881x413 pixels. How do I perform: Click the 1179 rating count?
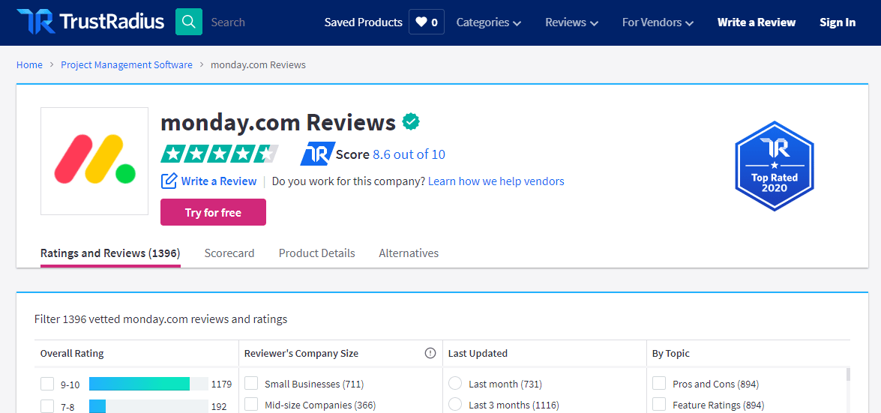pos(221,385)
